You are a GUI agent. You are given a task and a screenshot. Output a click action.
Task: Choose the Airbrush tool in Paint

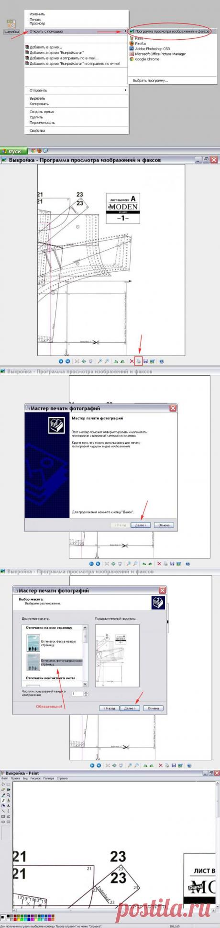click(x=3, y=806)
